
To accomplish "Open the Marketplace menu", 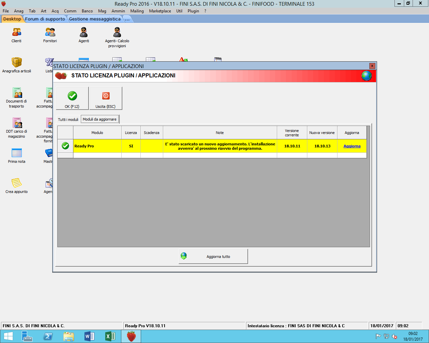I will pos(160,11).
